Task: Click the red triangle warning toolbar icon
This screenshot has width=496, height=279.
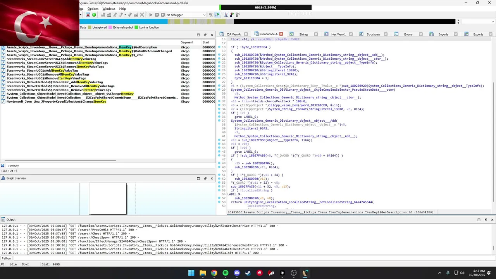Action: pos(88,15)
